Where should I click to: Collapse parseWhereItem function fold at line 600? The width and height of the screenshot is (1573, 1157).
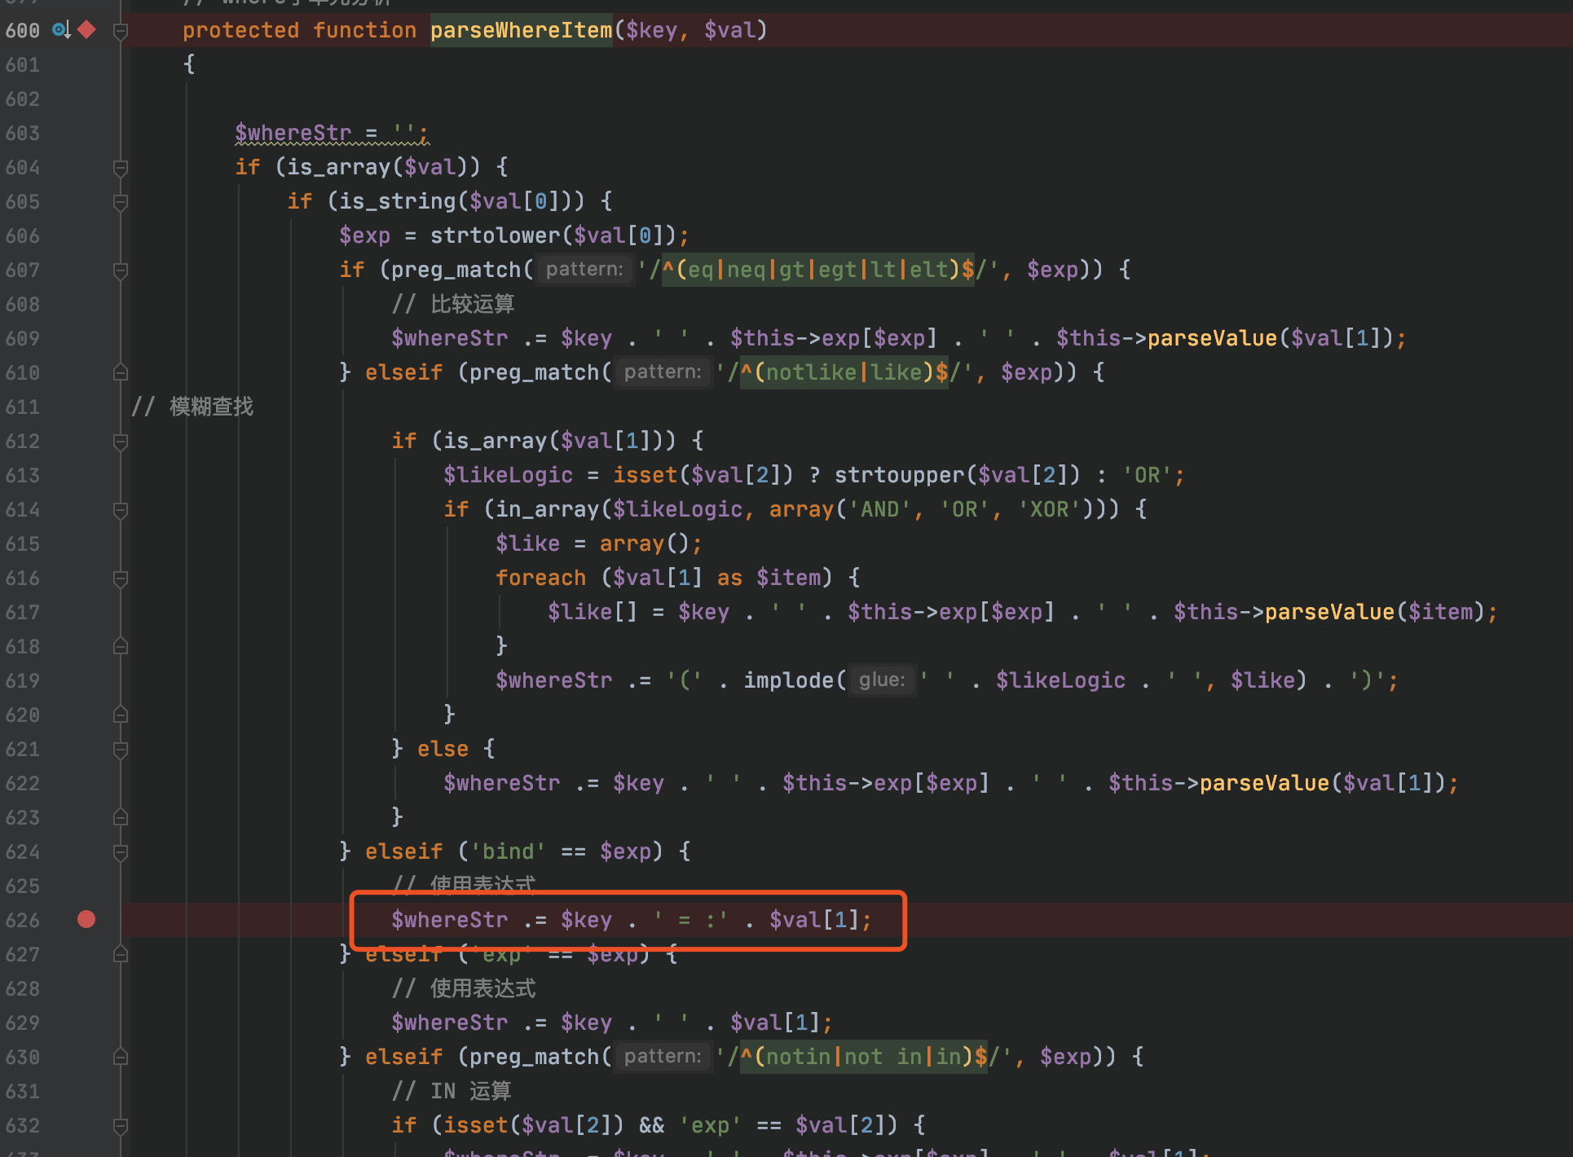121,31
